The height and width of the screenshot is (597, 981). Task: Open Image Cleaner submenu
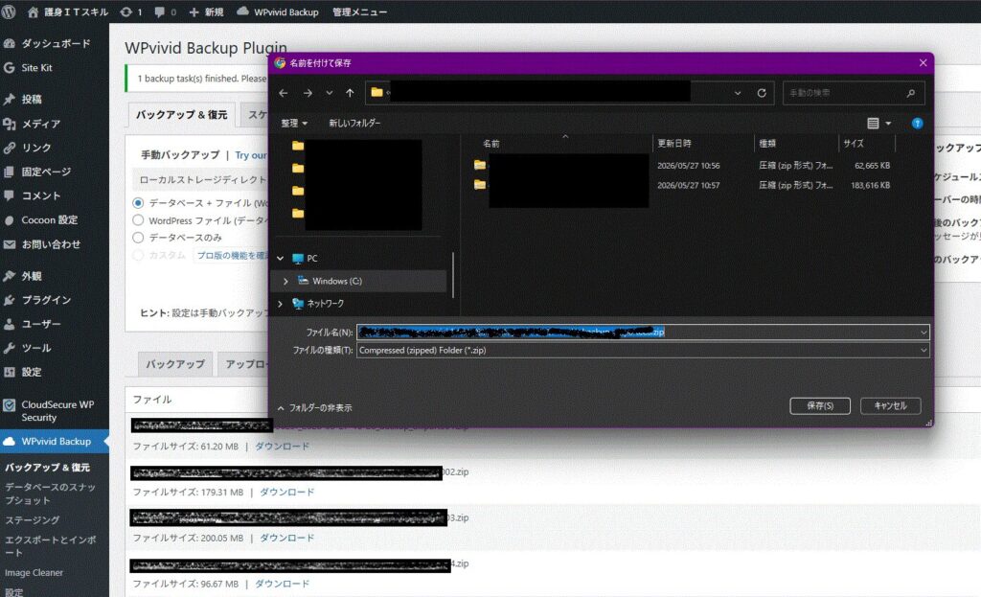(x=34, y=573)
